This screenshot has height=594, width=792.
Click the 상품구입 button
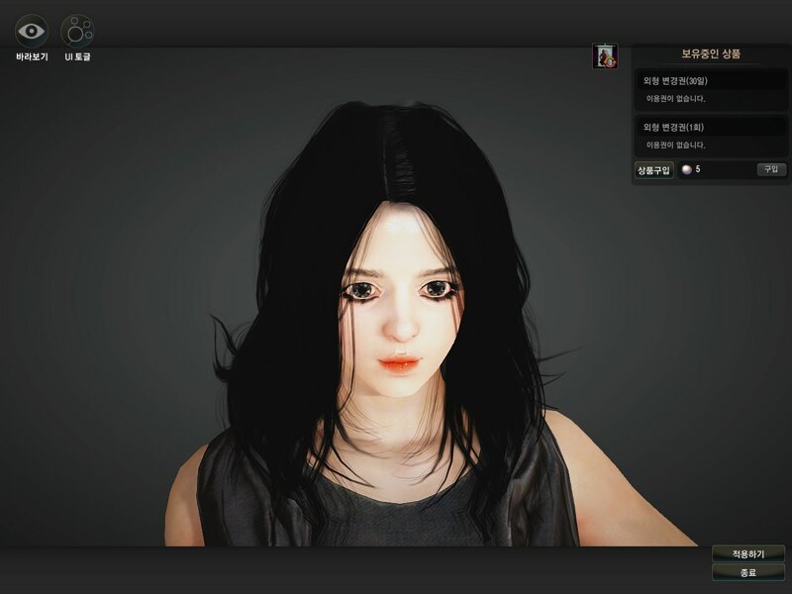[654, 170]
